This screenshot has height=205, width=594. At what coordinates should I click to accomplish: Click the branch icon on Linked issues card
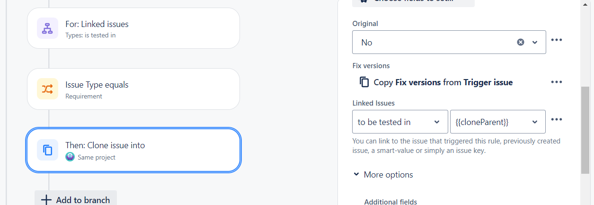click(47, 28)
